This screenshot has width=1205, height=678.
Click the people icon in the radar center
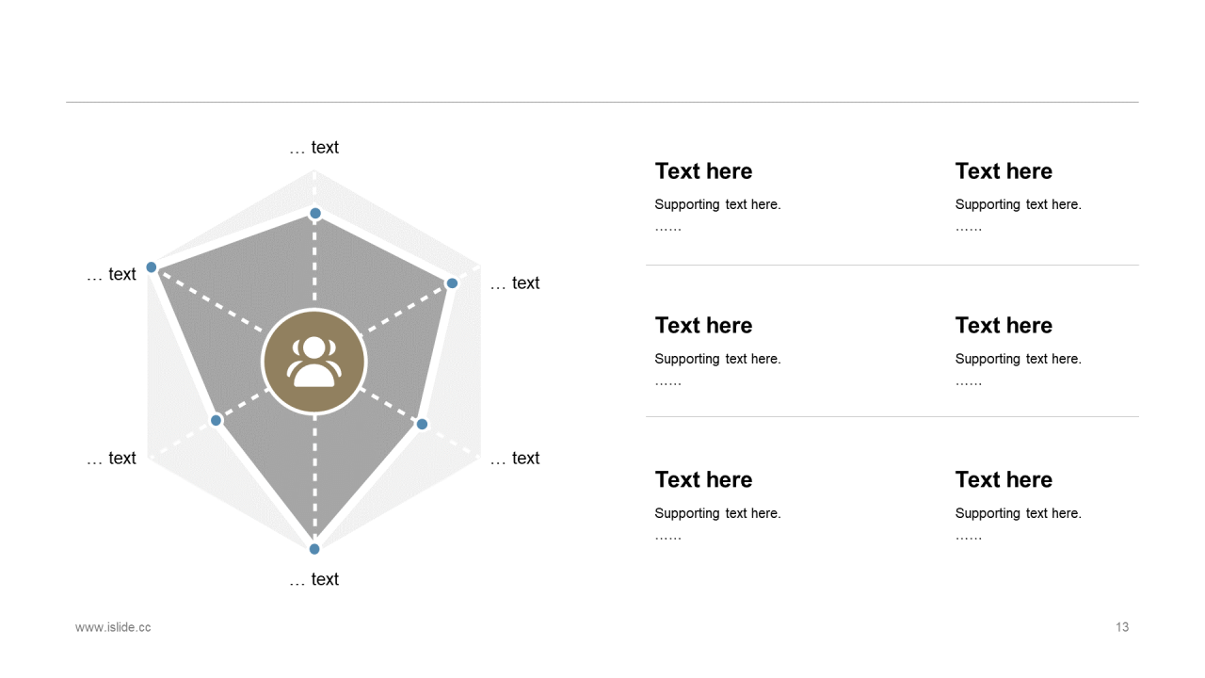point(314,362)
